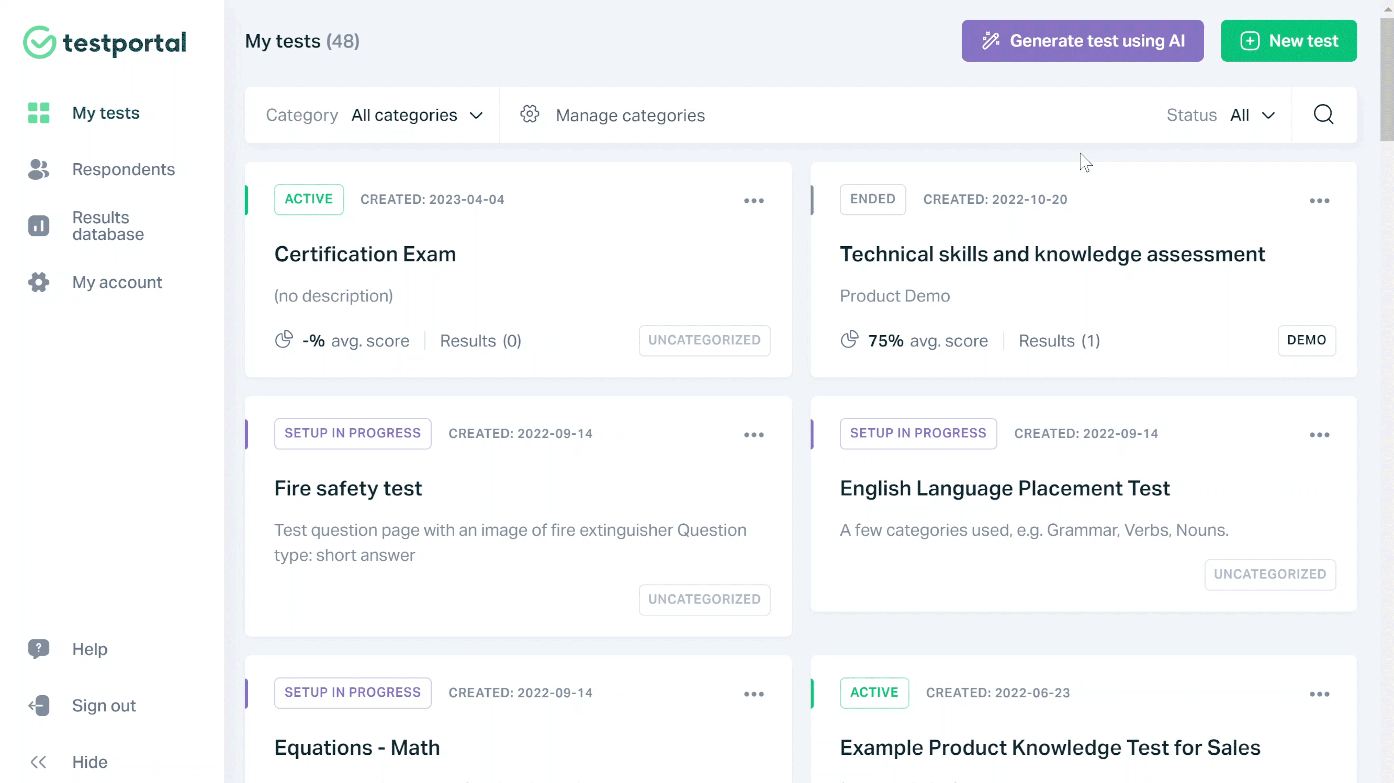Click the Results database chart icon
1394x783 pixels.
[38, 226]
